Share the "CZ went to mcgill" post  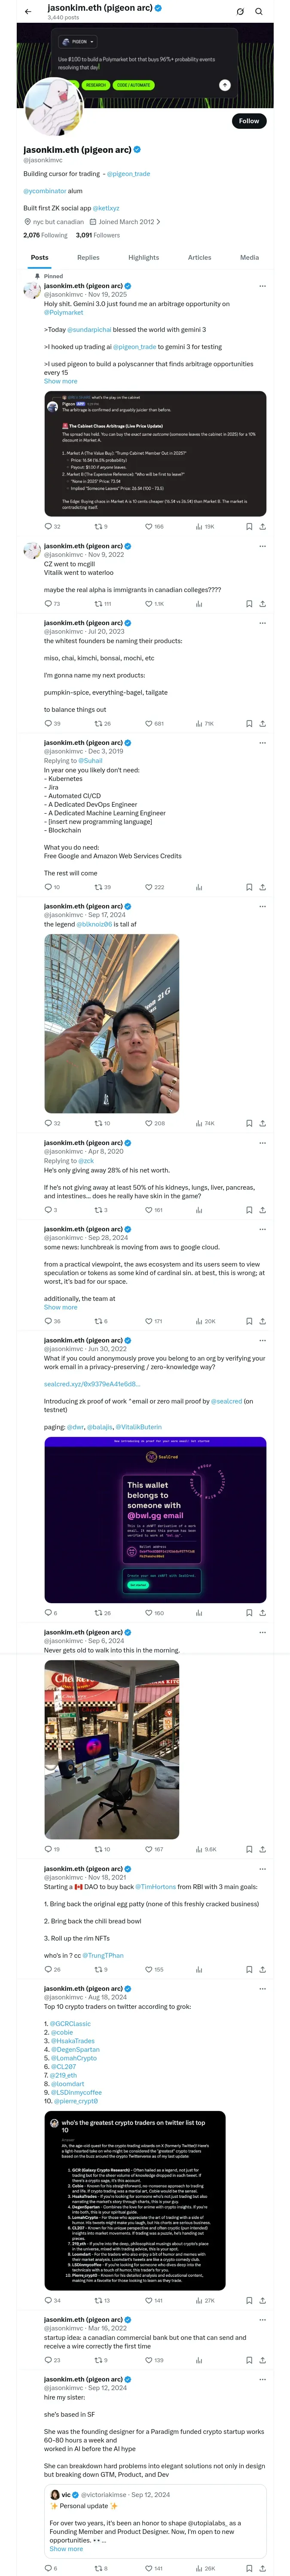pyautogui.click(x=262, y=604)
